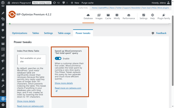The height and width of the screenshot is (108, 174).
Task: Open Pages icon in admin sidebar
Action: point(3,25)
